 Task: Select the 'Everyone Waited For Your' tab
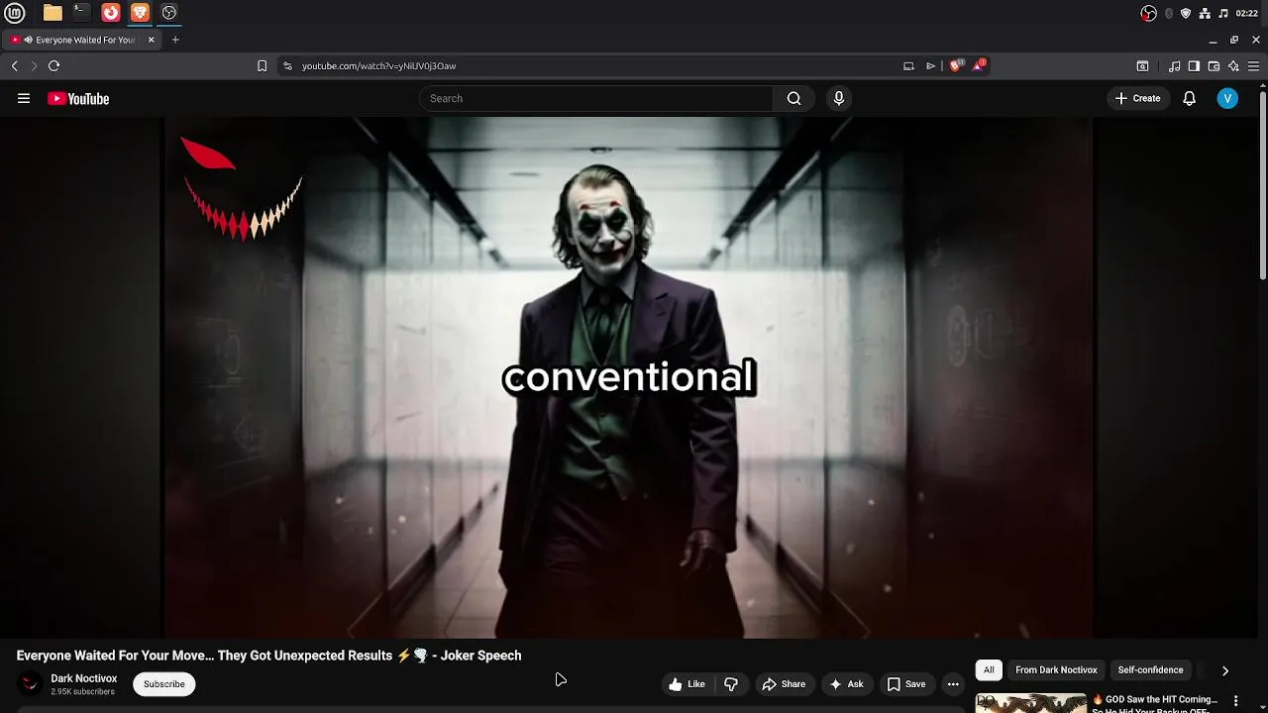(82, 40)
